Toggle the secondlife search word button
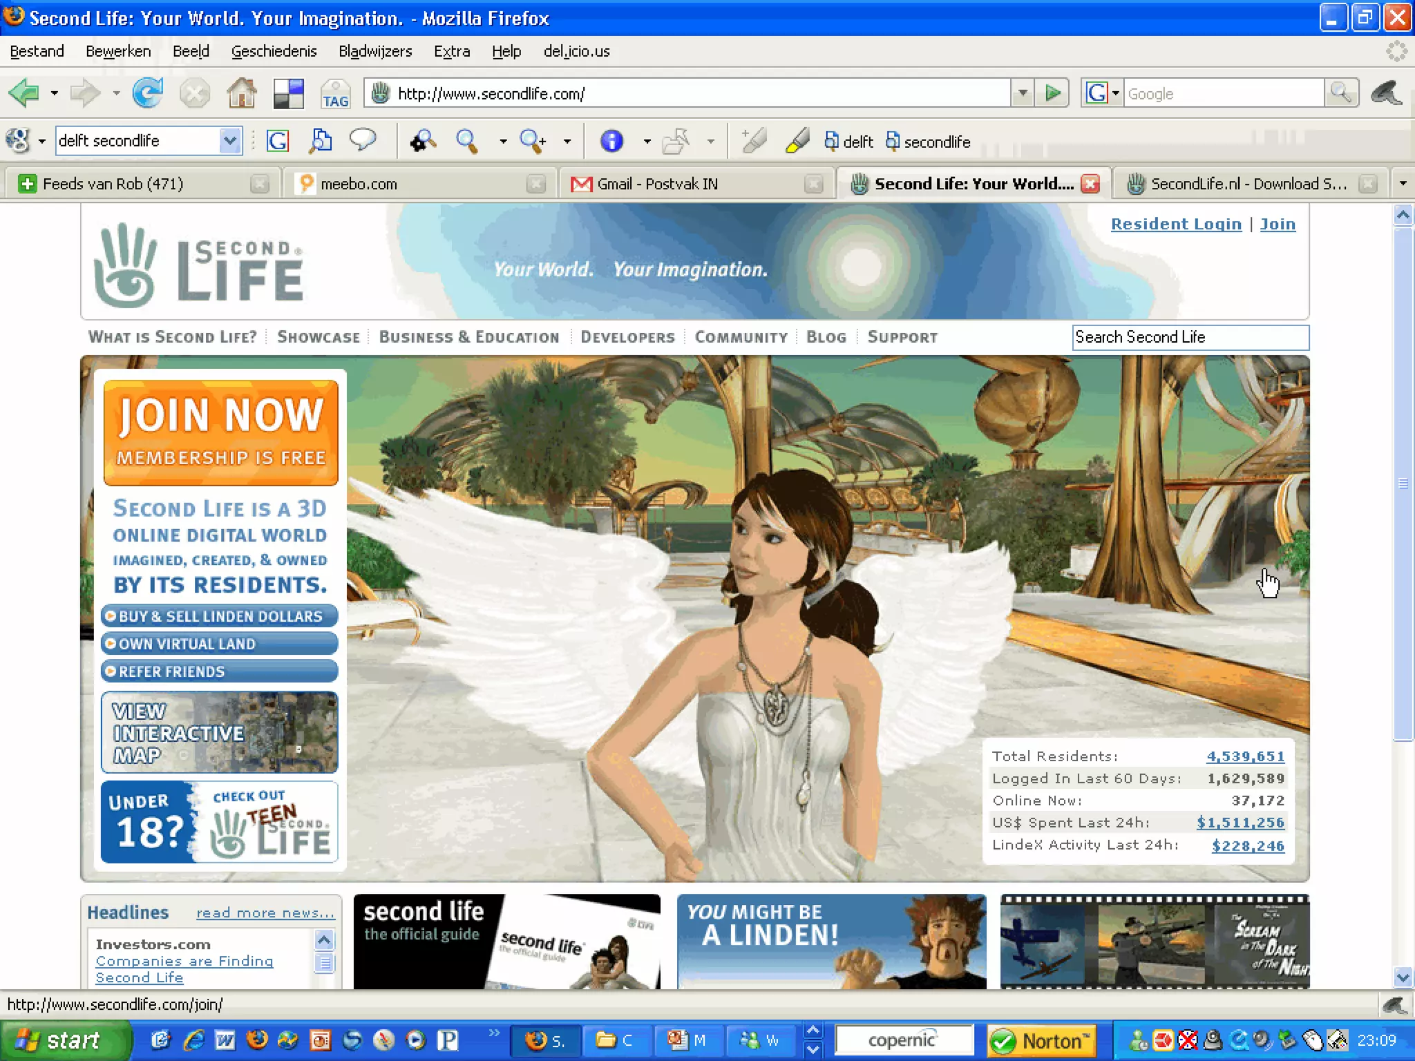The height and width of the screenshot is (1061, 1415). pos(928,142)
